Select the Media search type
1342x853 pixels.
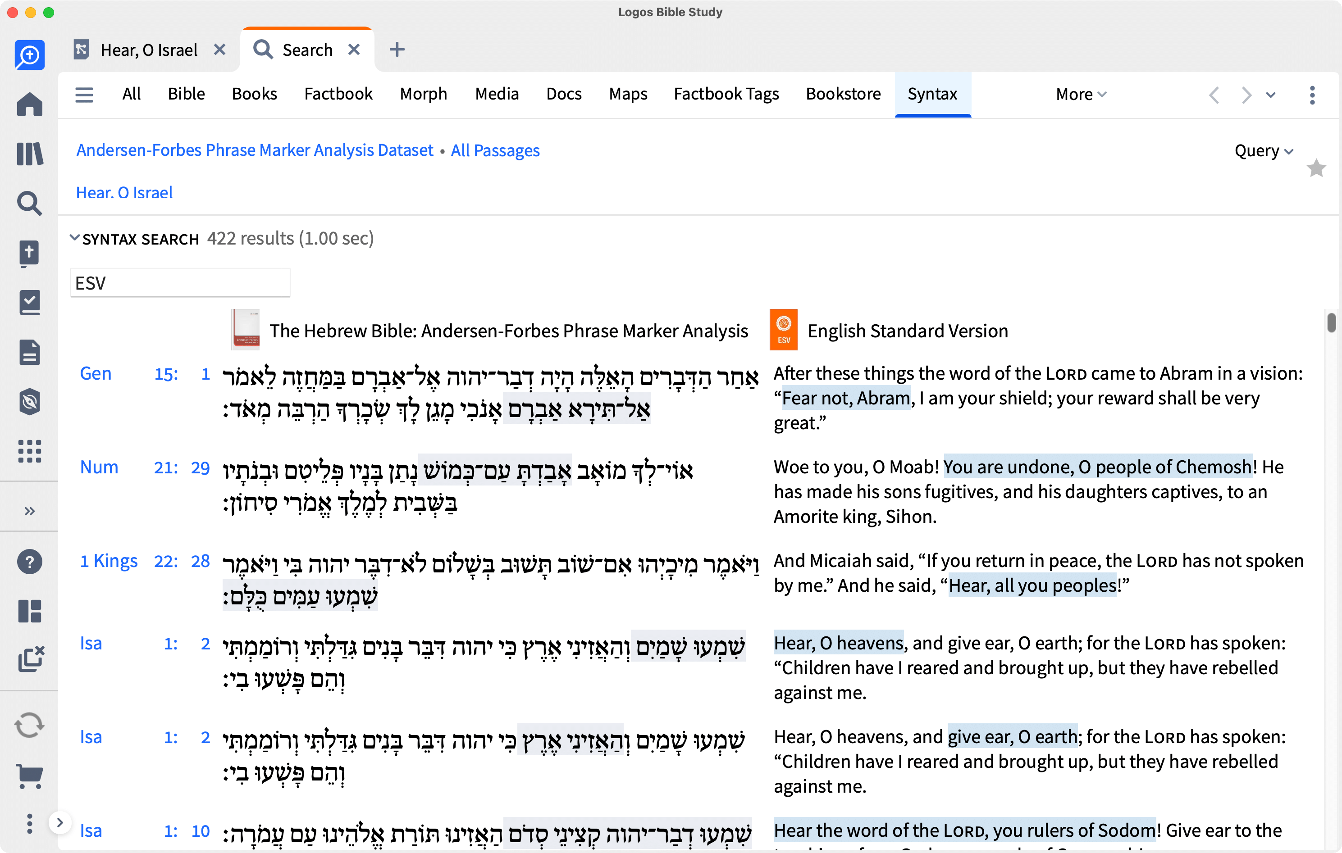tap(497, 94)
